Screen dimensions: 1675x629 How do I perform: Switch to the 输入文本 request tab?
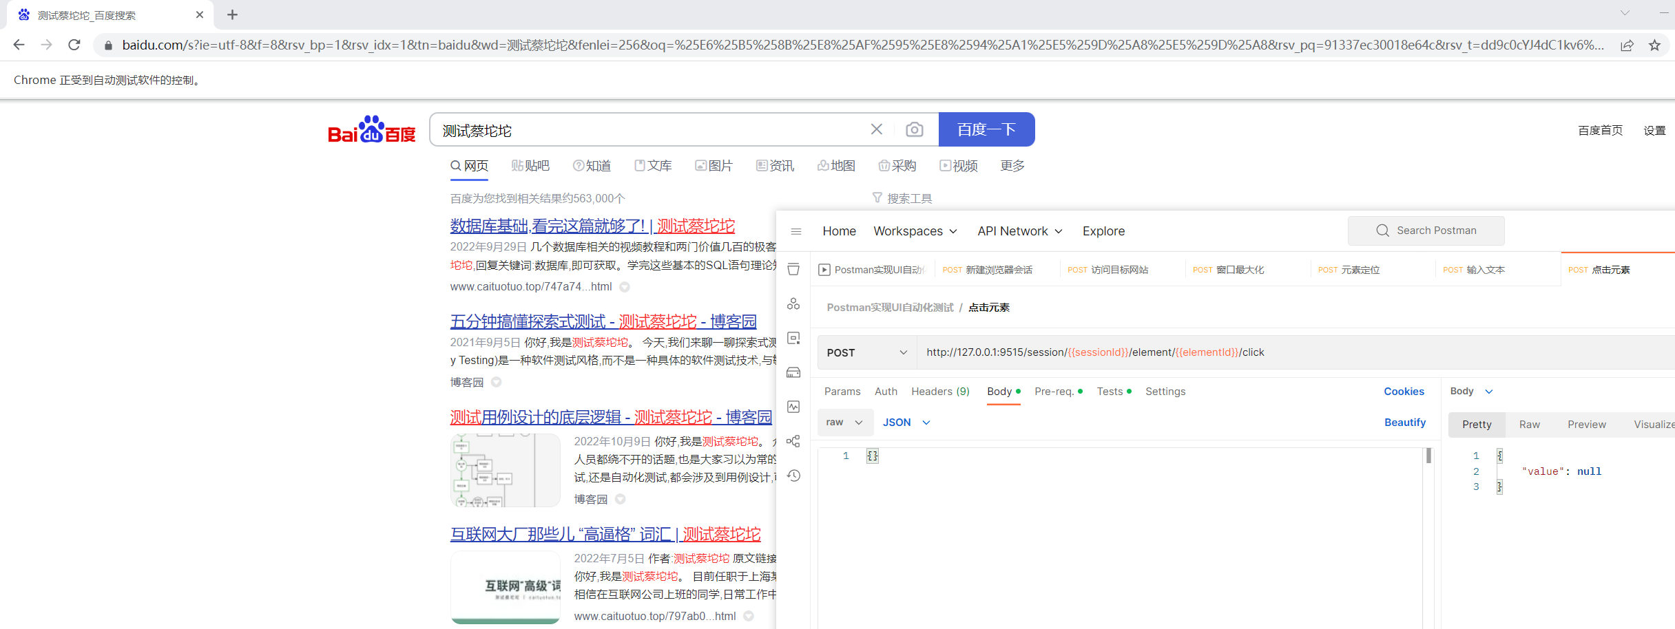[1474, 270]
